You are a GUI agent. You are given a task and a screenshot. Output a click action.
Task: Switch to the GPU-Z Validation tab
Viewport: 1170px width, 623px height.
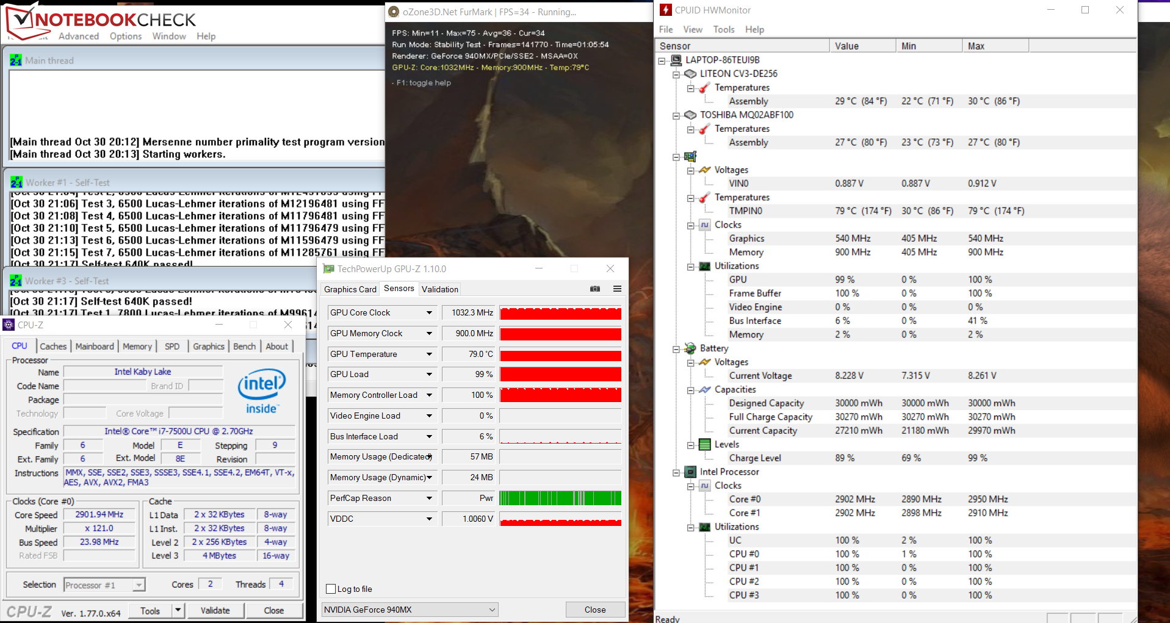coord(440,289)
